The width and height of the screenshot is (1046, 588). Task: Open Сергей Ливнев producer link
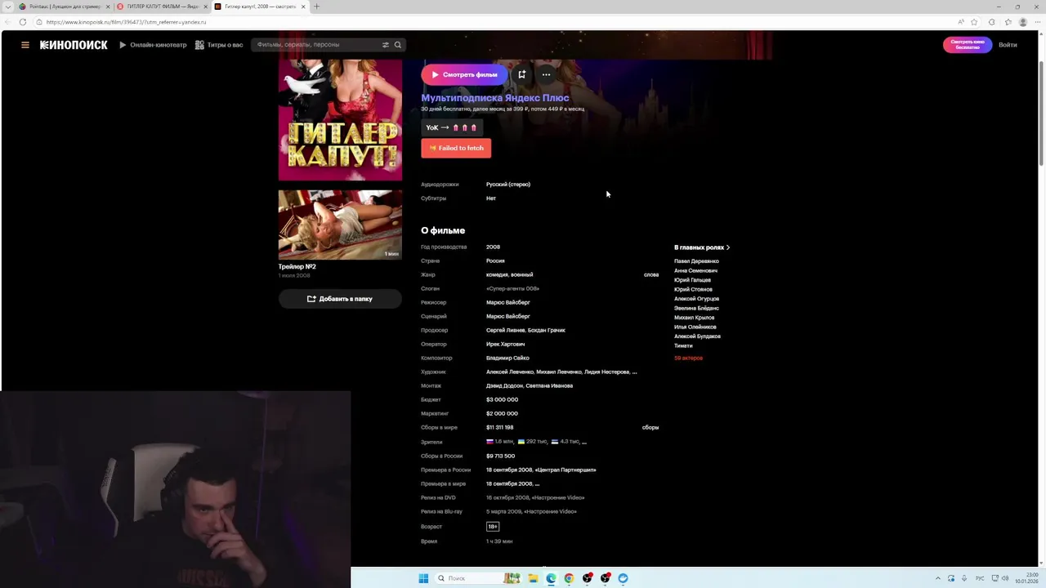pyautogui.click(x=505, y=330)
